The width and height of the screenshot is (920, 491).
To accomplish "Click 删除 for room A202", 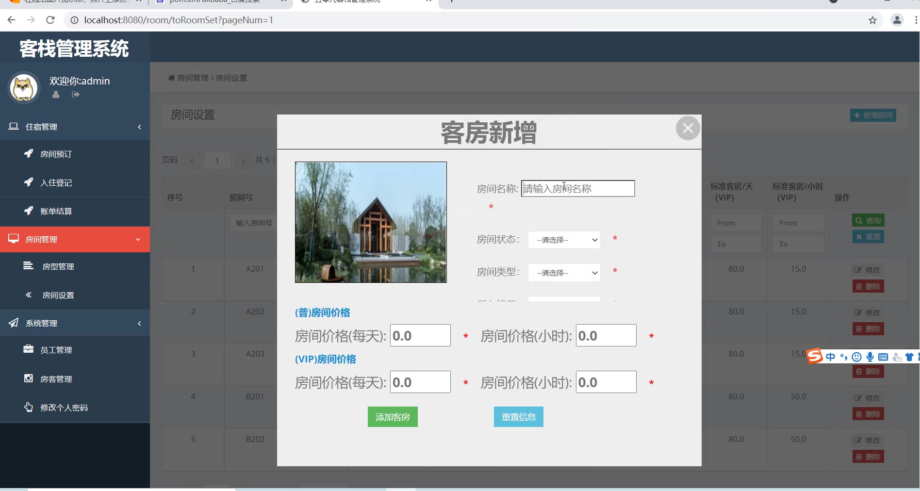I will tap(868, 329).
